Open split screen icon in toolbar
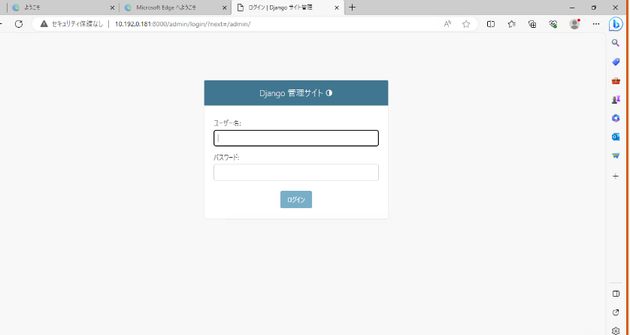 [491, 24]
